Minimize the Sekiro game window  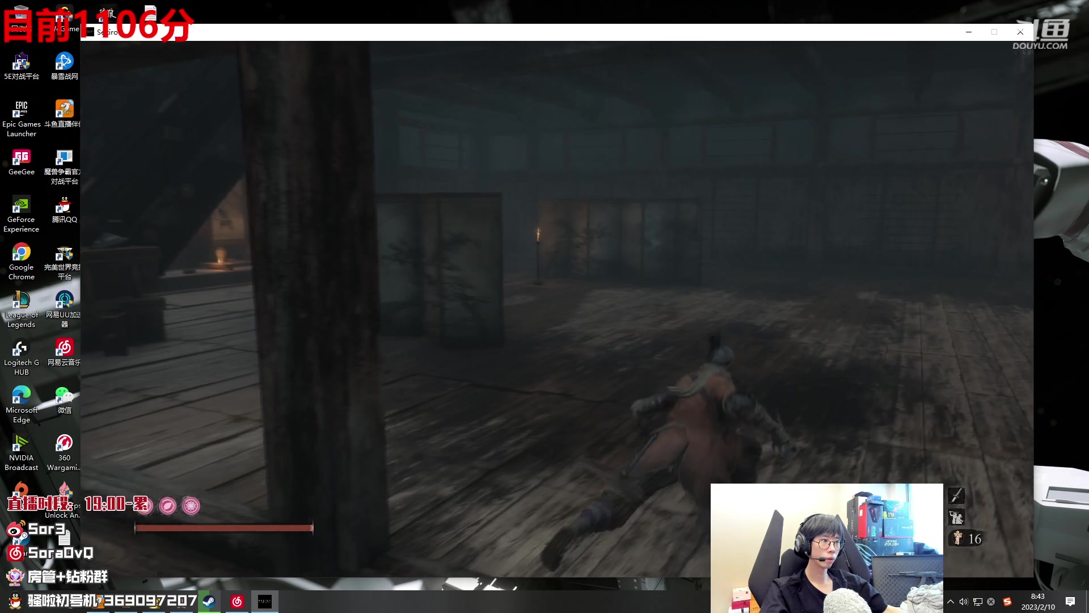[969, 32]
